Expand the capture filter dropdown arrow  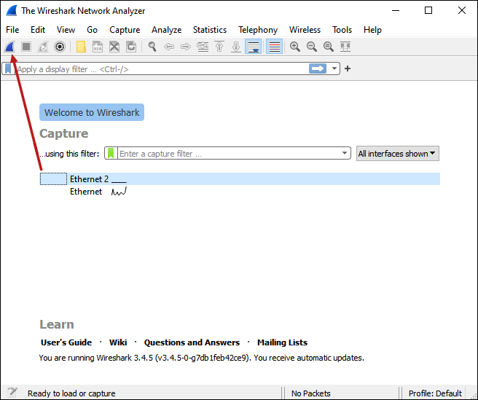(x=345, y=153)
